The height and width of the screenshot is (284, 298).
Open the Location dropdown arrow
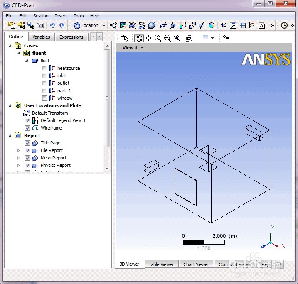coord(104,25)
